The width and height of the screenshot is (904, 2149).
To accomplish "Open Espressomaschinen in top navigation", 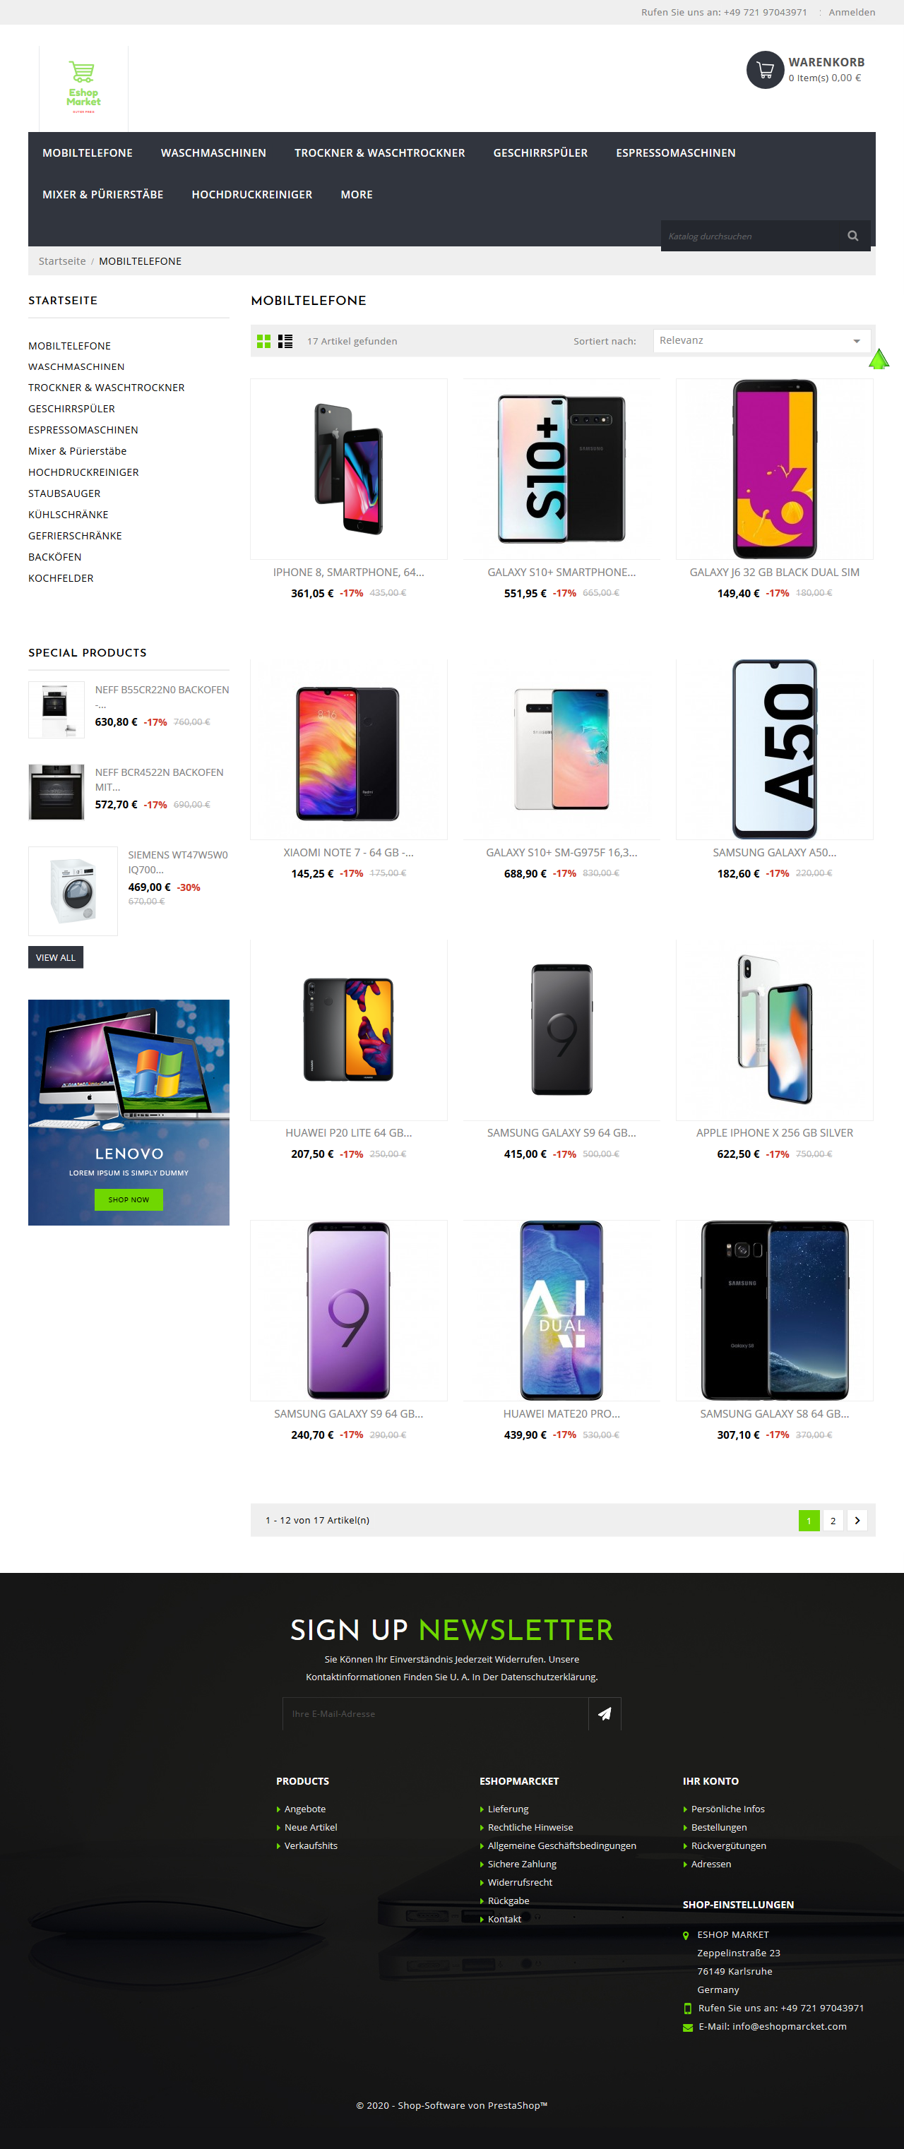I will pos(675,152).
